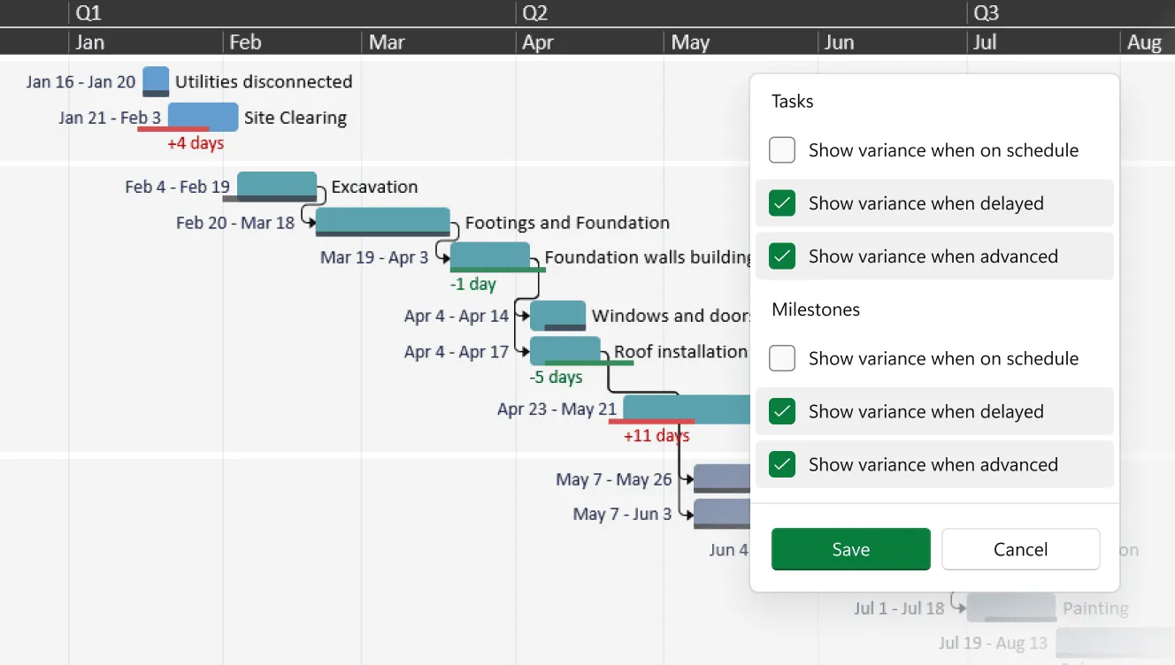Click the Roof installation task bar

pyautogui.click(x=564, y=350)
